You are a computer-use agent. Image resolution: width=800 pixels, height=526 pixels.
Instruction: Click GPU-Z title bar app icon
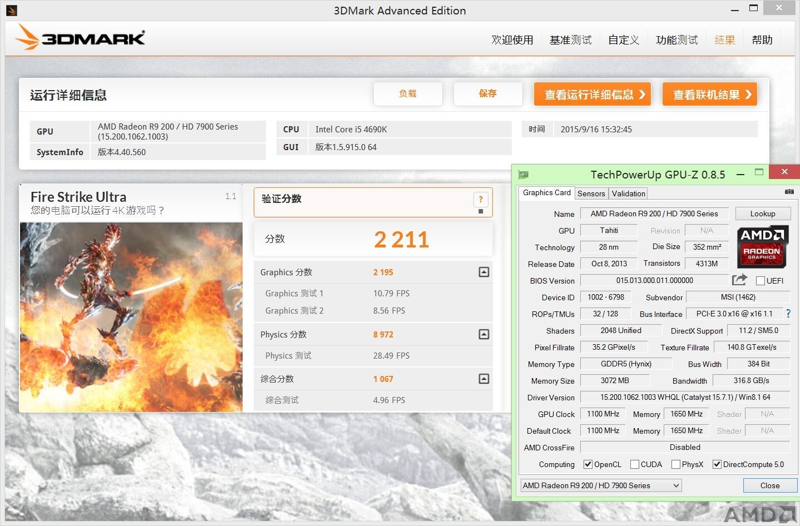524,175
